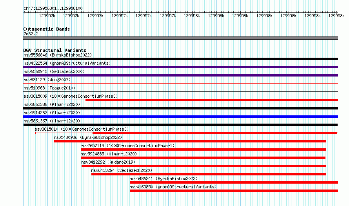Click the Cytogenetic Bands track heading
The height and width of the screenshot is (206, 349).
pyautogui.click(x=47, y=29)
